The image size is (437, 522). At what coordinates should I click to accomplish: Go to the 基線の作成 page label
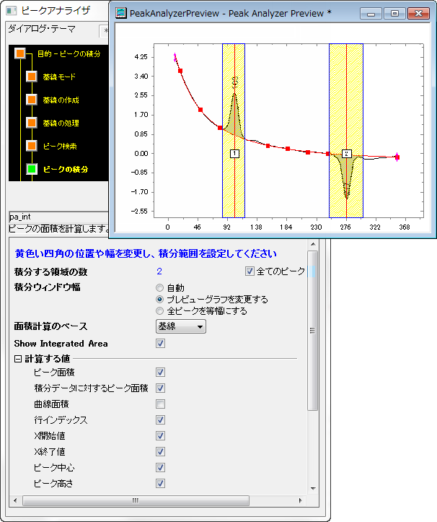click(x=61, y=100)
